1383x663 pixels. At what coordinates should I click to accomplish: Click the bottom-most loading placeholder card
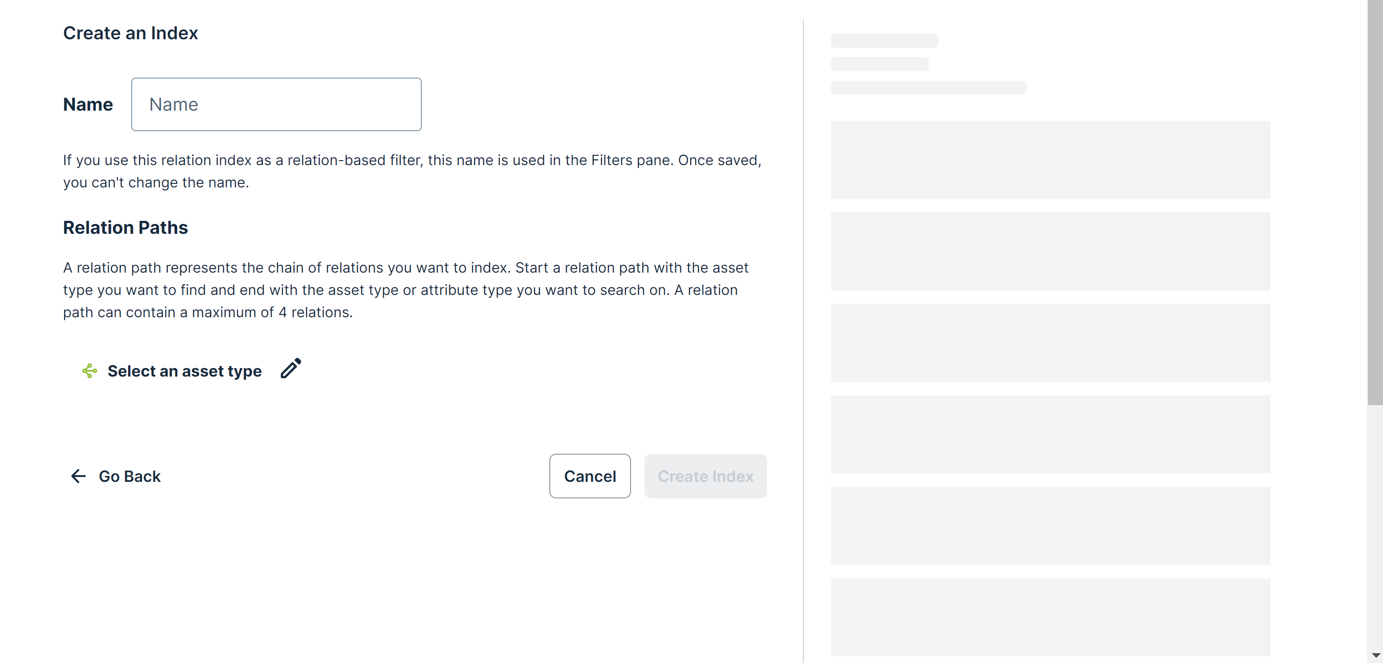(x=1050, y=617)
